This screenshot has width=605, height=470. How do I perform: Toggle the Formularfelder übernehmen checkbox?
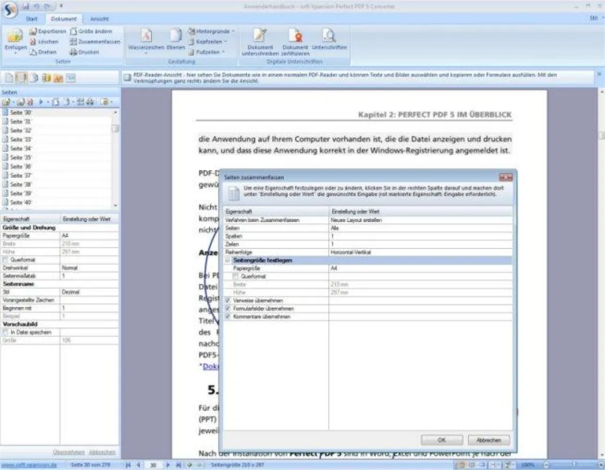228,309
